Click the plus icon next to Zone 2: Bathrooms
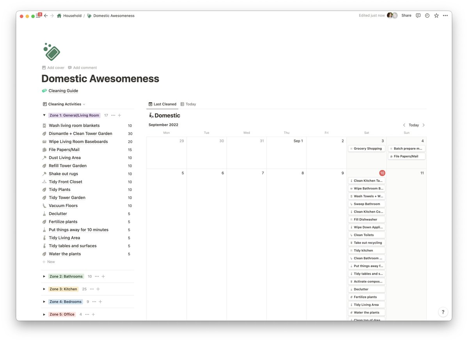Viewport: 468px width, 342px height. click(103, 276)
